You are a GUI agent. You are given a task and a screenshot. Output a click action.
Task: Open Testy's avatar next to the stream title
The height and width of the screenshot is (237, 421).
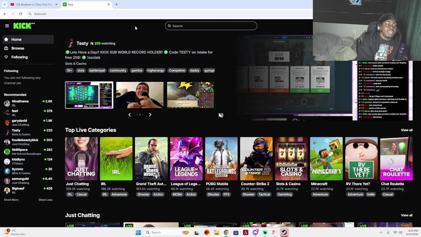[x=69, y=43]
